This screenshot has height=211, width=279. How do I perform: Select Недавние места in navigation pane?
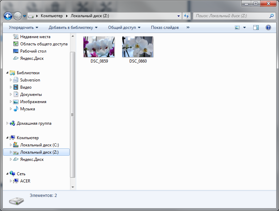[x=35, y=37]
